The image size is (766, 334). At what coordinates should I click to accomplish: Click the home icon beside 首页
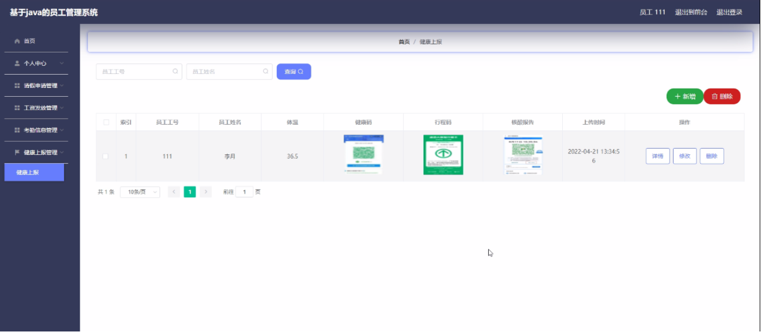coord(17,41)
